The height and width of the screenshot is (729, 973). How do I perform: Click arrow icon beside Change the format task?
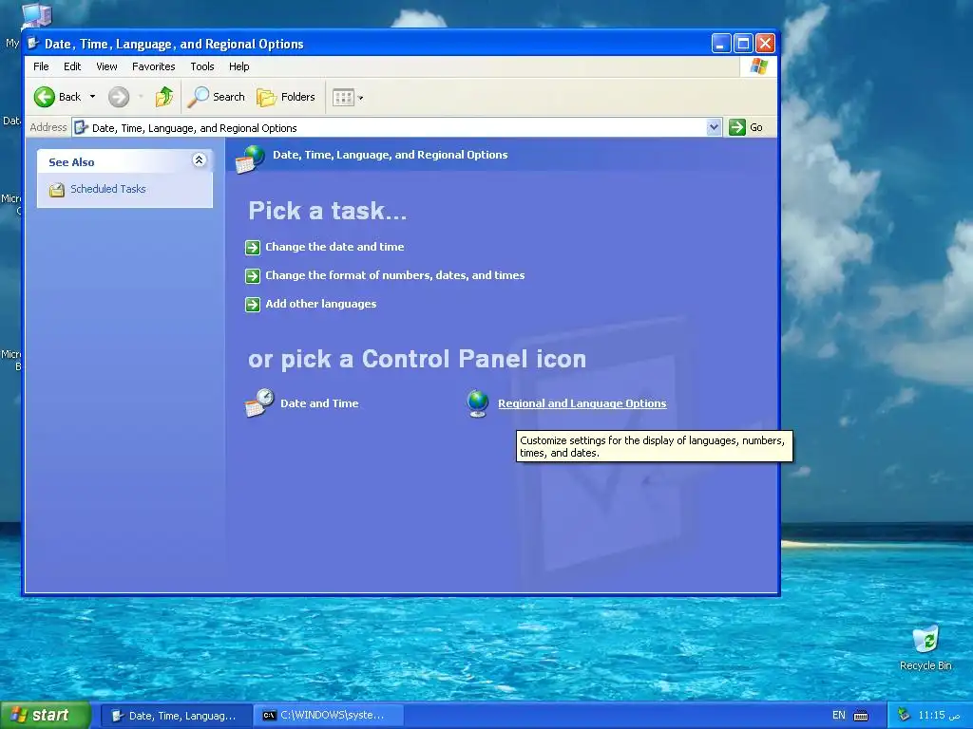[x=253, y=276]
